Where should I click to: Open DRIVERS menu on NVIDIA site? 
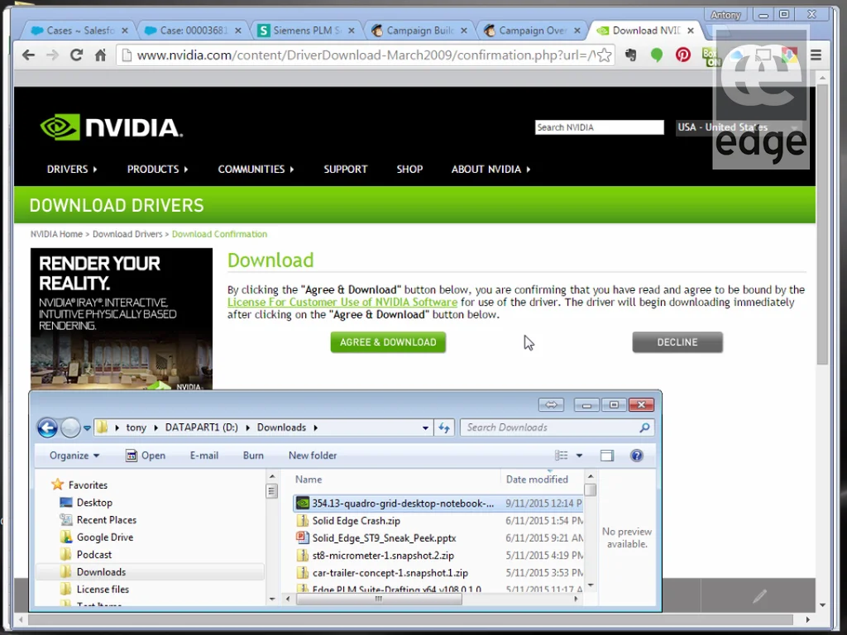pos(72,169)
